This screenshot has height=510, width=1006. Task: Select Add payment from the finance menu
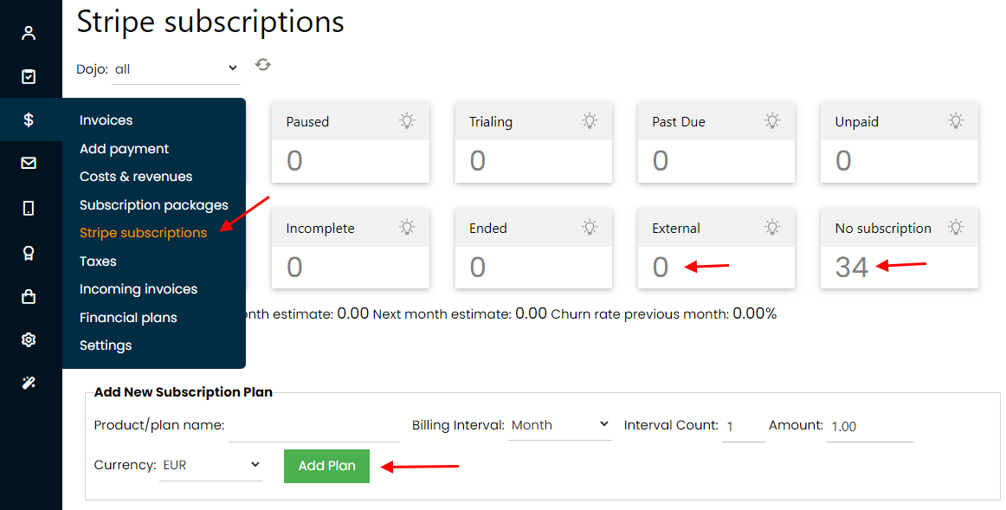point(124,149)
